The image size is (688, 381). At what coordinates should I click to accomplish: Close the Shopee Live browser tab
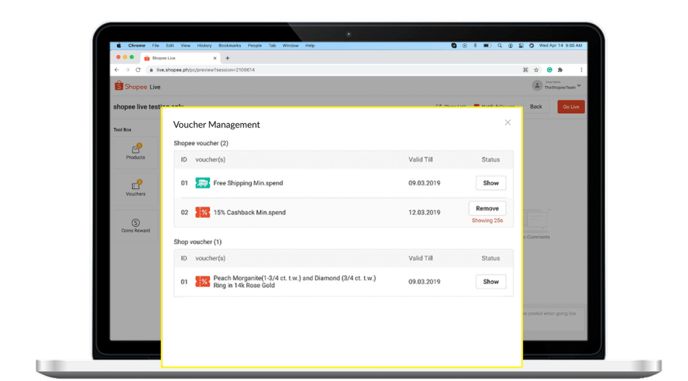click(215, 58)
